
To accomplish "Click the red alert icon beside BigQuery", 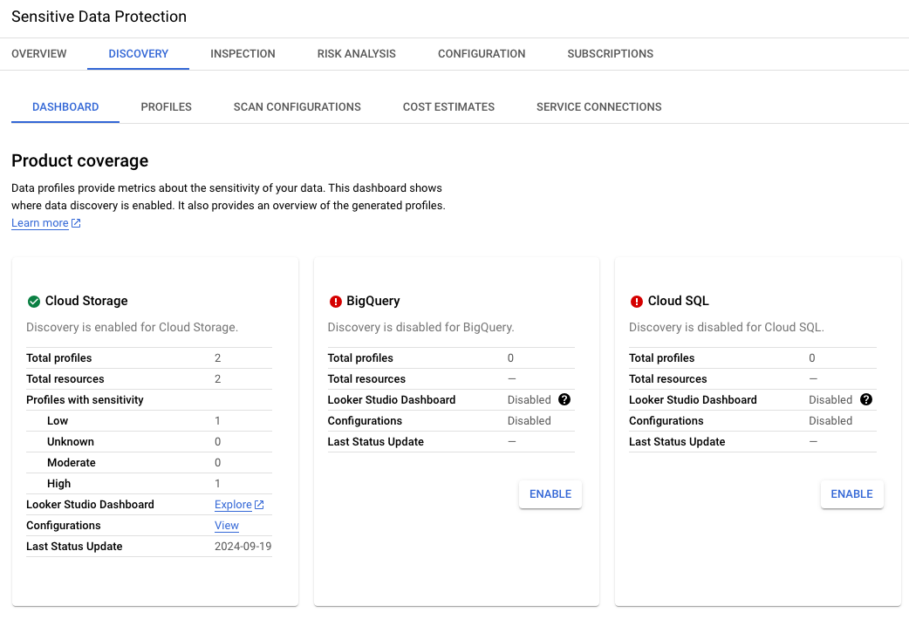I will point(335,302).
